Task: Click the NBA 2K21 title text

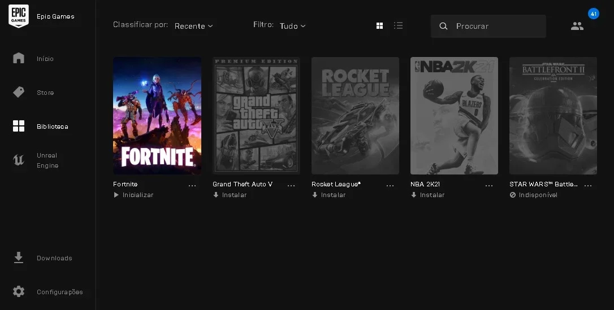Action: [425, 184]
